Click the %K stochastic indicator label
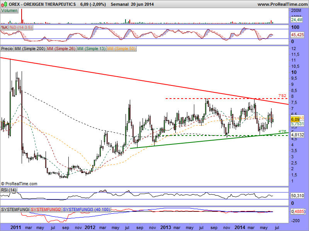The image size is (309, 231). pos(4,27)
